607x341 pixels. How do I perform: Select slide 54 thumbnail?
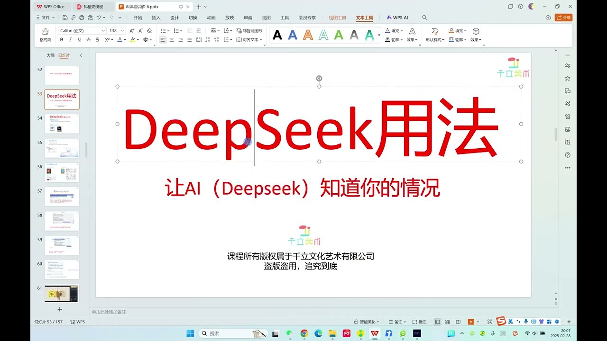pyautogui.click(x=62, y=124)
